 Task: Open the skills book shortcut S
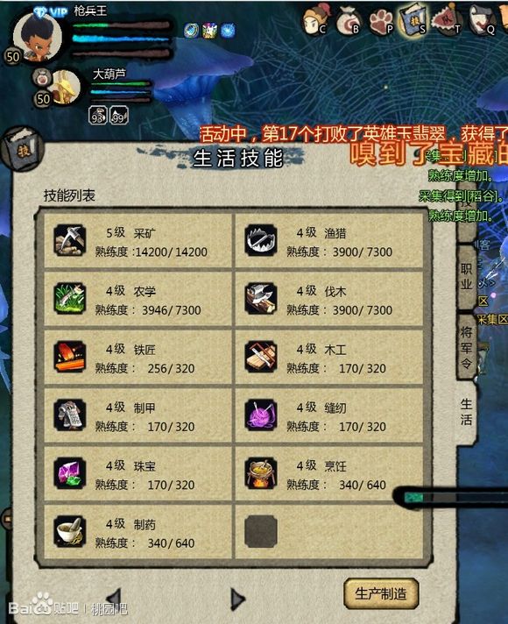413,20
